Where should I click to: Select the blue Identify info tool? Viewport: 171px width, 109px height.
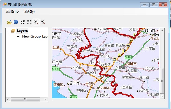[x=16, y=22]
